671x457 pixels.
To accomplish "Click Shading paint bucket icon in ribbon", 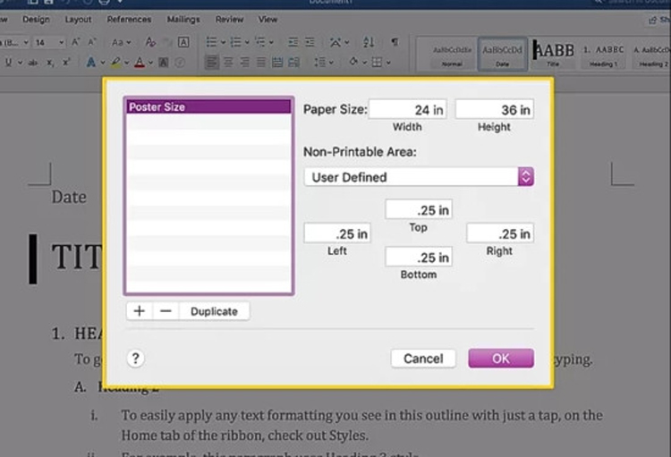I will click(x=353, y=62).
